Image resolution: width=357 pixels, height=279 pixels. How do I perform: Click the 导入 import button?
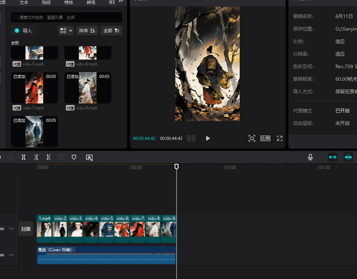click(24, 31)
